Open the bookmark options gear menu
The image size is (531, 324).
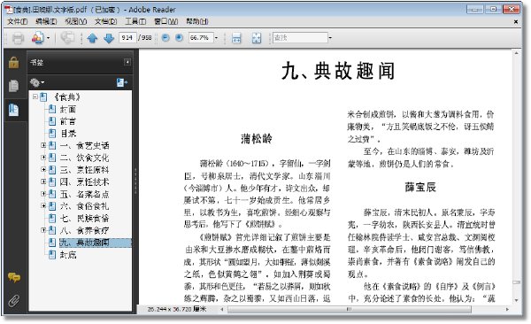[x=37, y=82]
